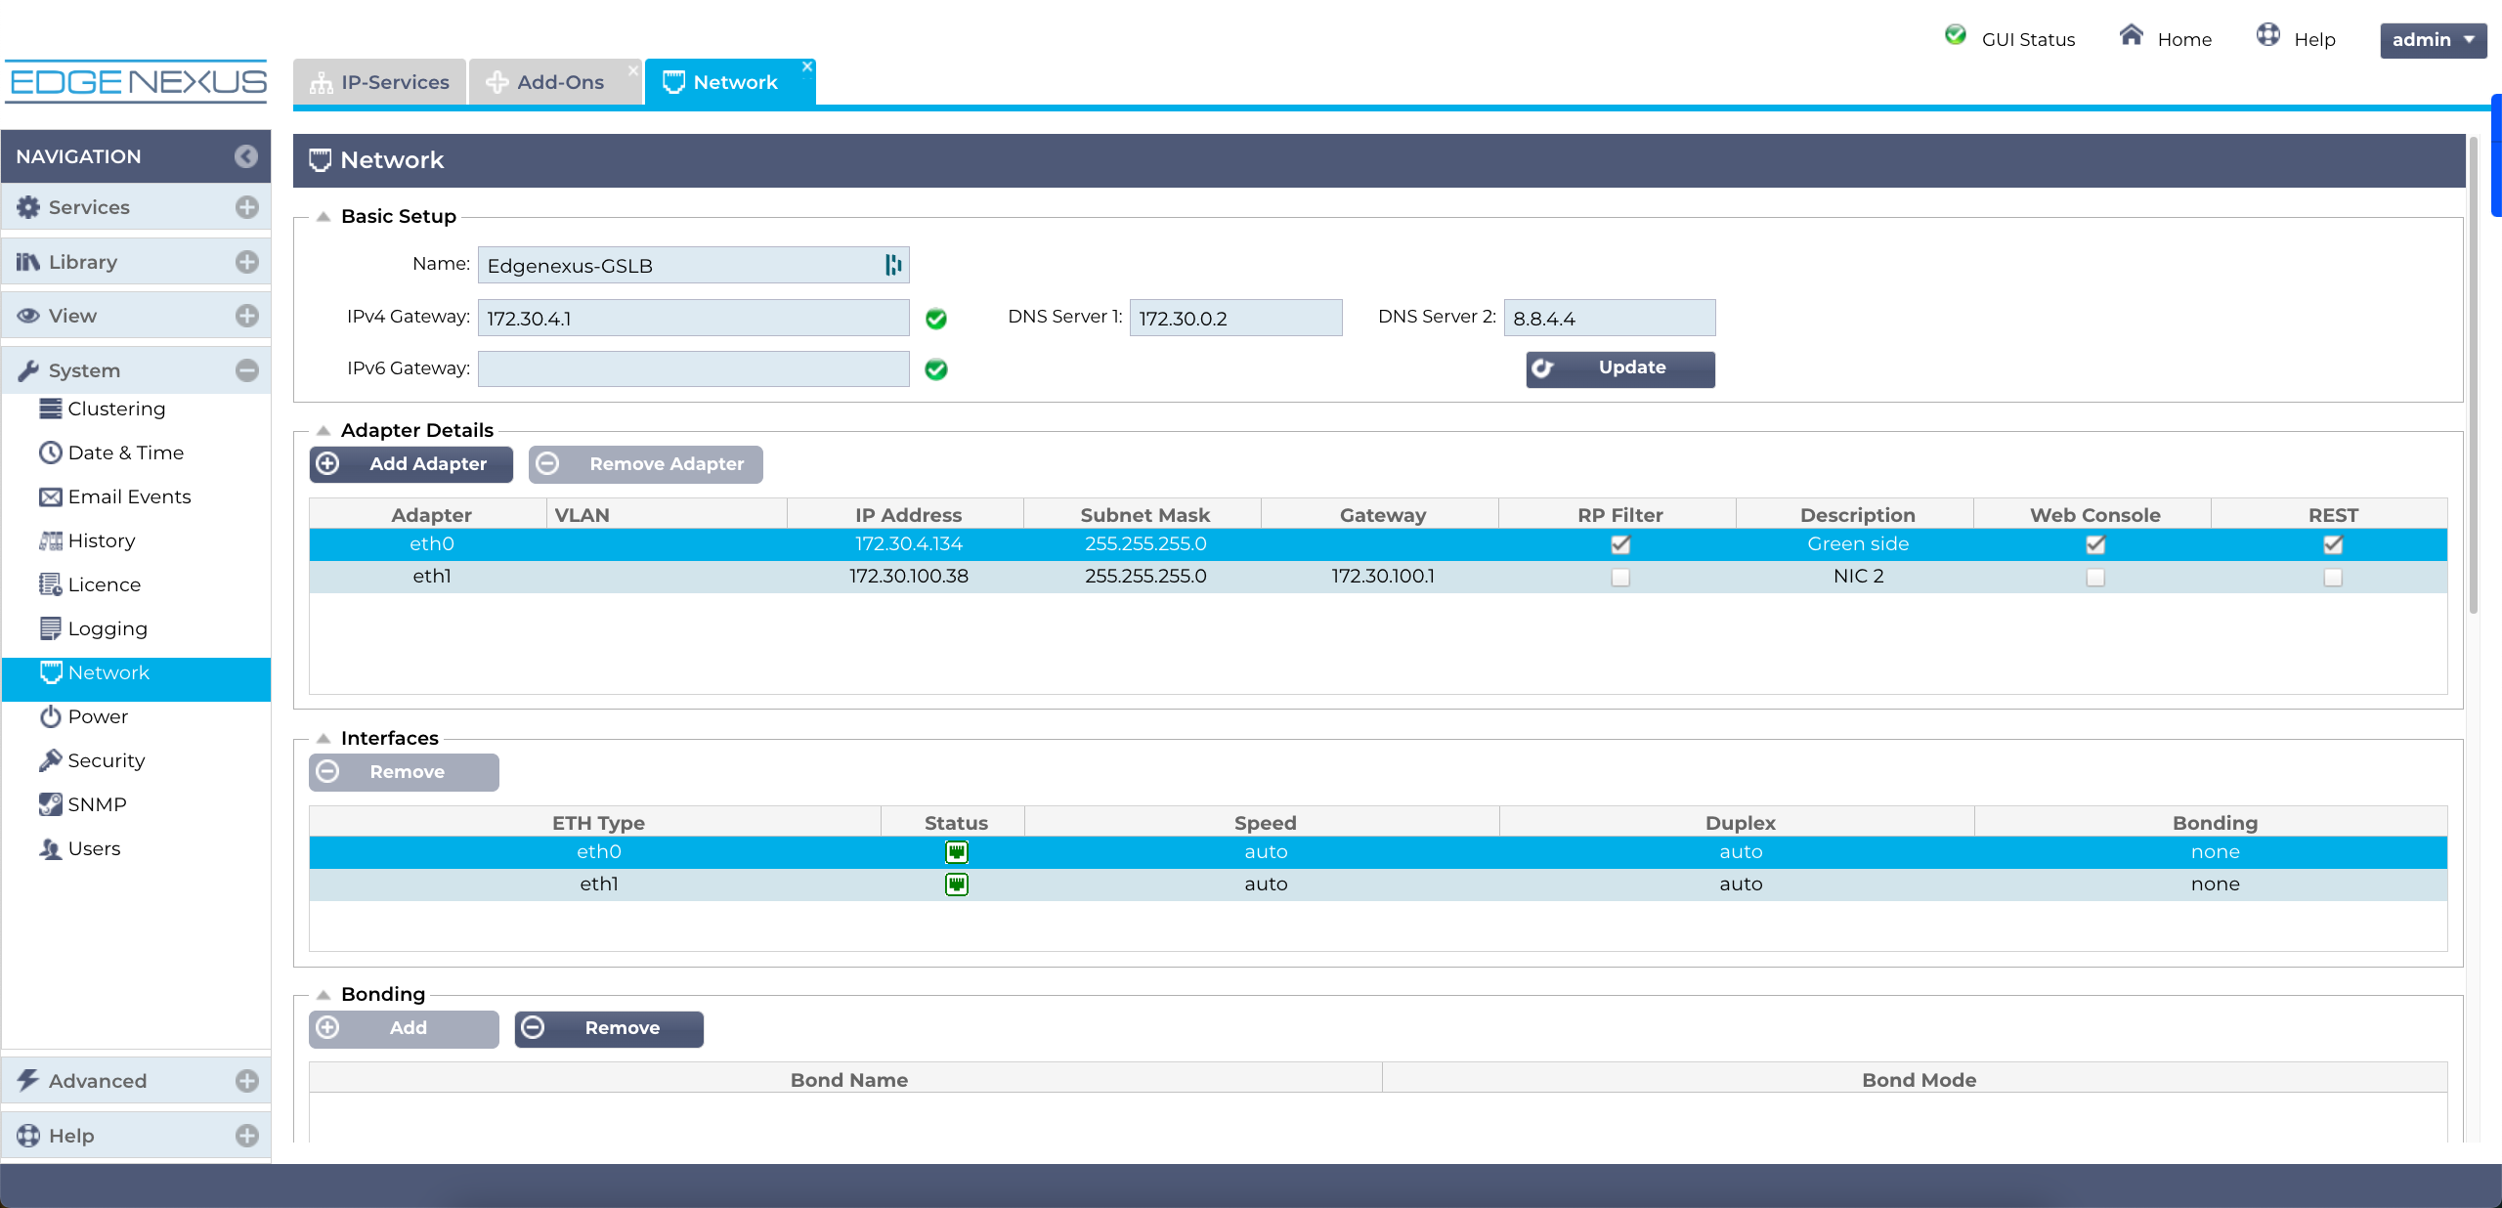Expand the Services navigation section

pyautogui.click(x=246, y=207)
